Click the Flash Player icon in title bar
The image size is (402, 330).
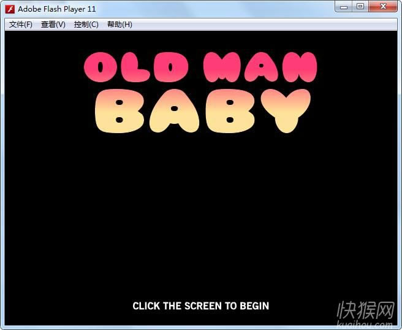10,9
